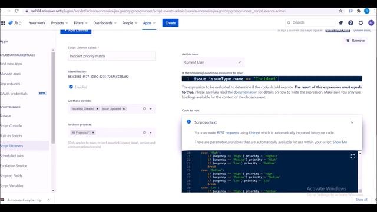Open Script Console in sidebar
The image size is (377, 212).
11,125
